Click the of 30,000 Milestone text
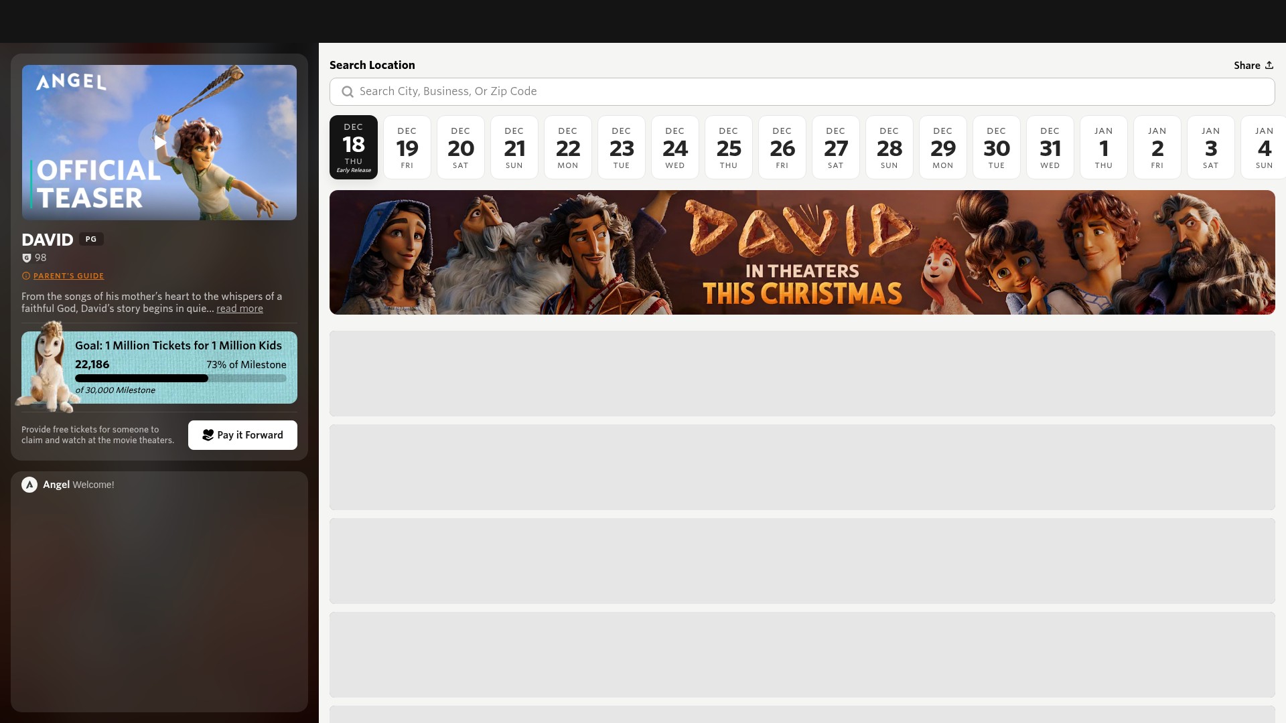1286x723 pixels. tap(115, 390)
